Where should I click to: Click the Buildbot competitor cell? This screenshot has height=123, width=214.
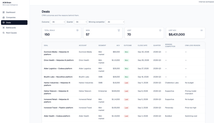coord(168,116)
